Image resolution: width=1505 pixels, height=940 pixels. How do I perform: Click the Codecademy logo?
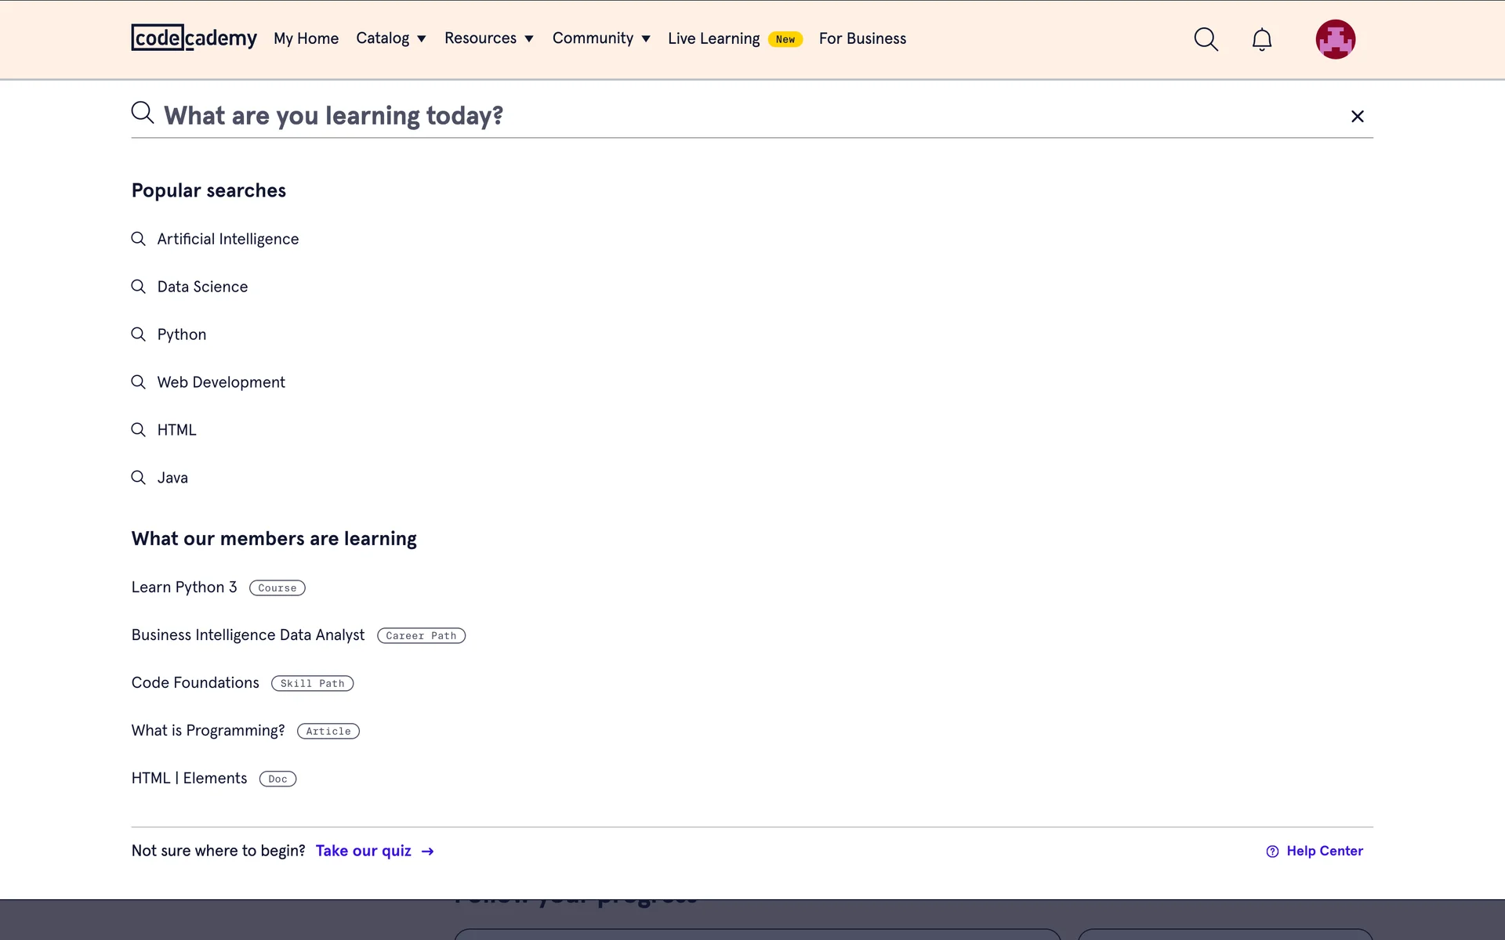pos(194,38)
